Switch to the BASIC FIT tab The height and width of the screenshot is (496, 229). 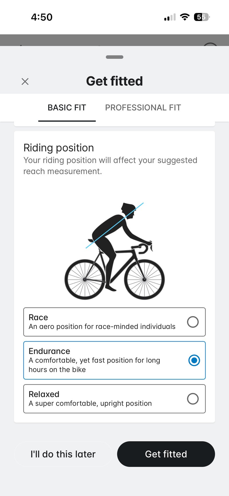(x=67, y=108)
